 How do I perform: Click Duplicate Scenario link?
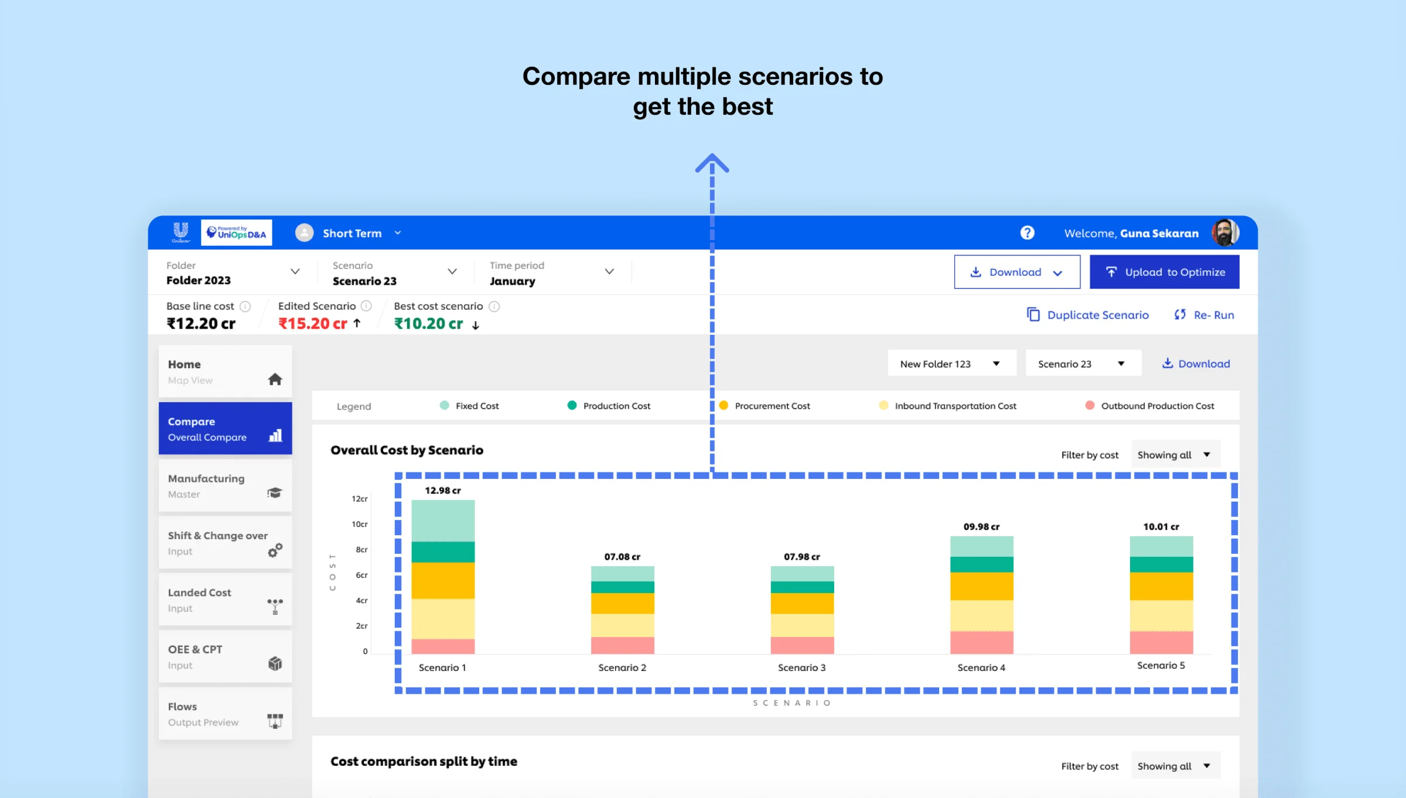(x=1087, y=314)
